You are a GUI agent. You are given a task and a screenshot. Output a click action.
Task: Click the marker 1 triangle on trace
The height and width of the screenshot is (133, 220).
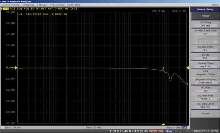click(x=163, y=70)
